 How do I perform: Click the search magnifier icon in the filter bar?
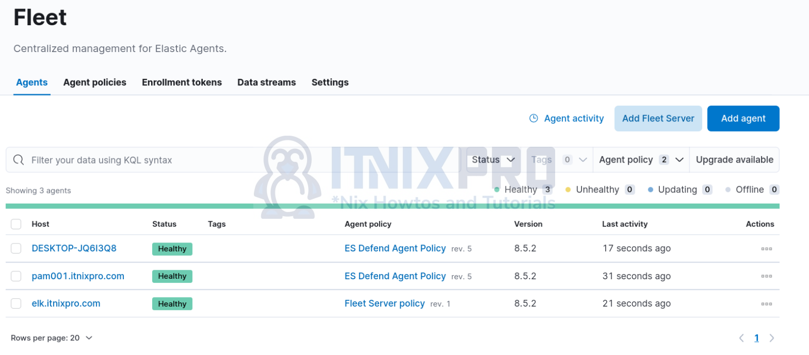[x=18, y=159]
